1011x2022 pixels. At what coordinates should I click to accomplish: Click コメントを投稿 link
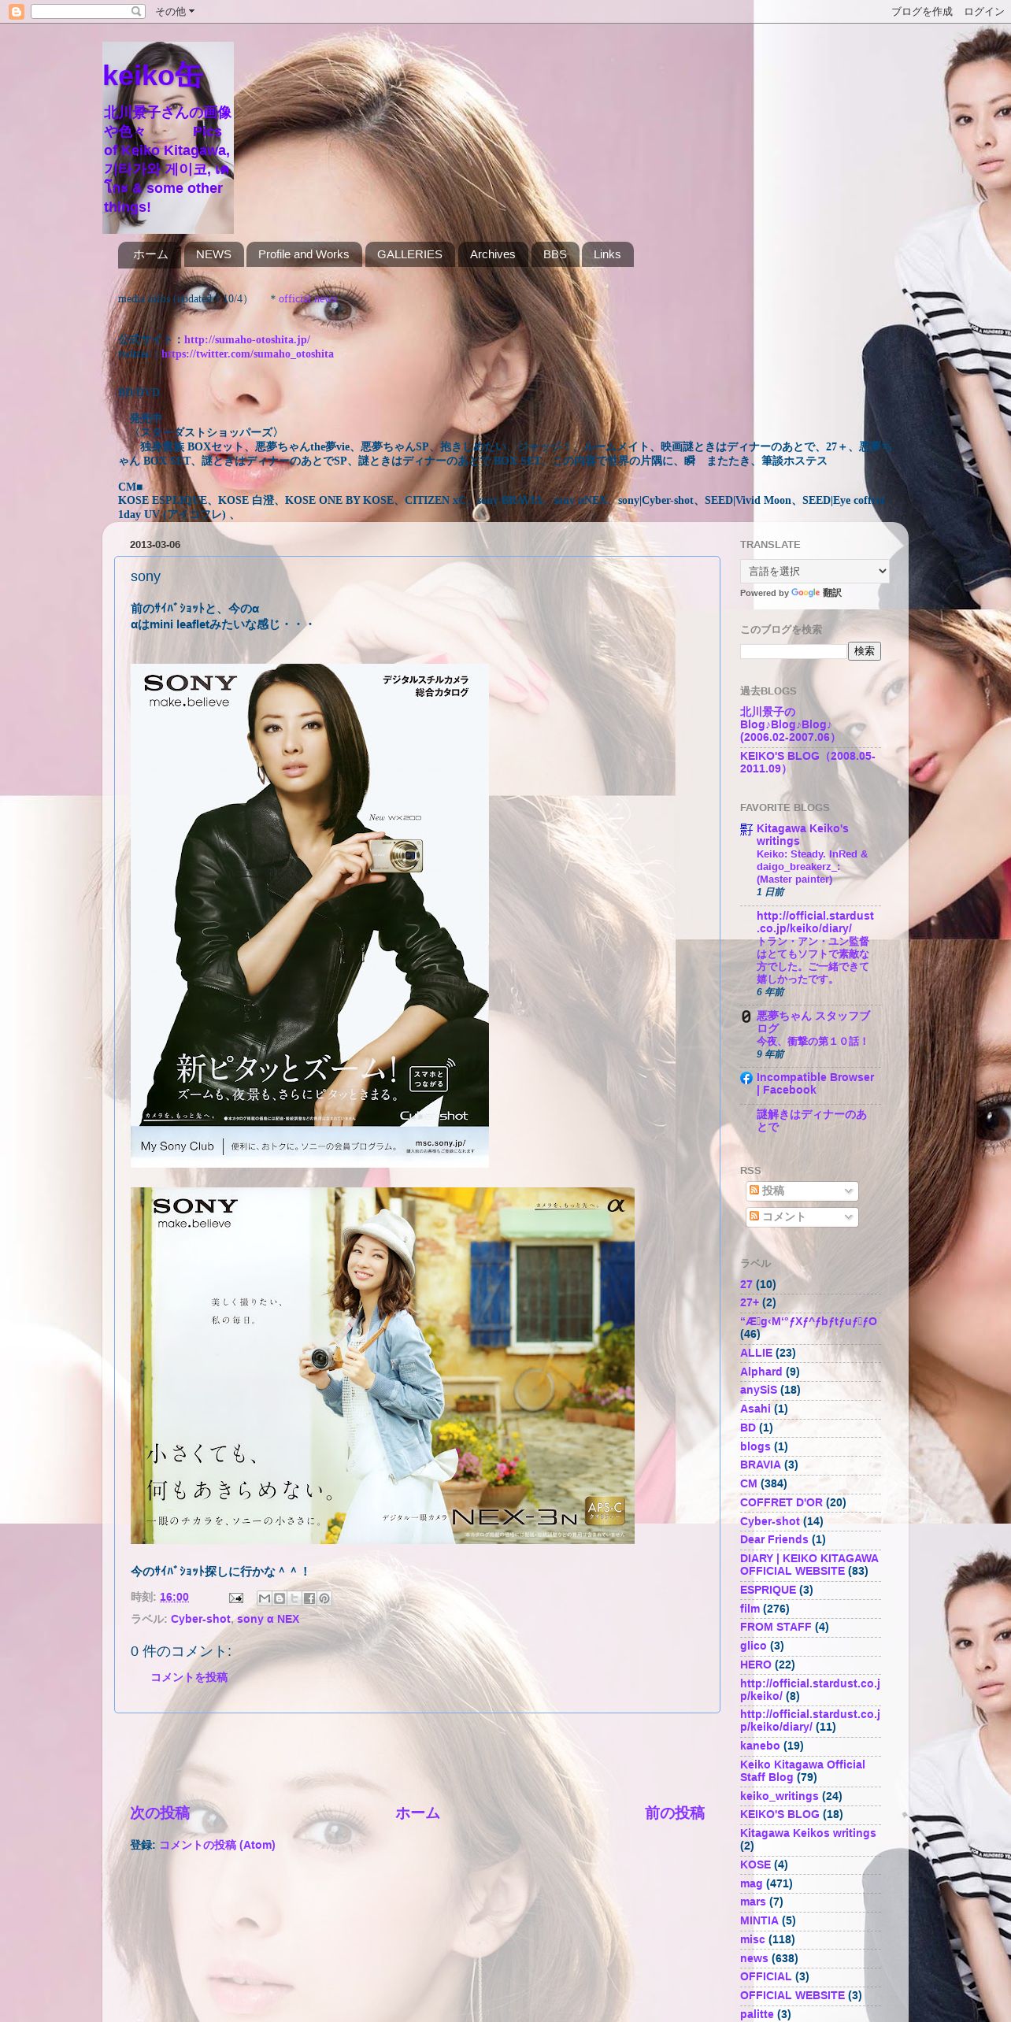[189, 1677]
